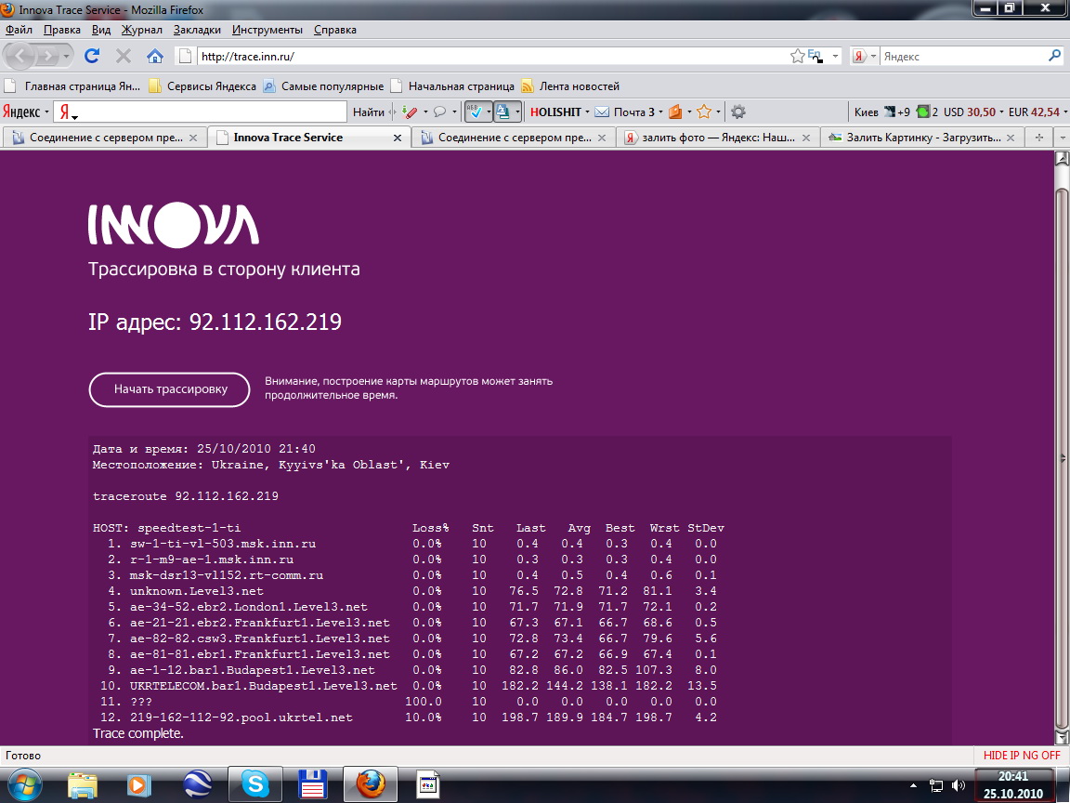Toggle the Yandex bar page translation button
The image size is (1070, 803).
point(502,112)
